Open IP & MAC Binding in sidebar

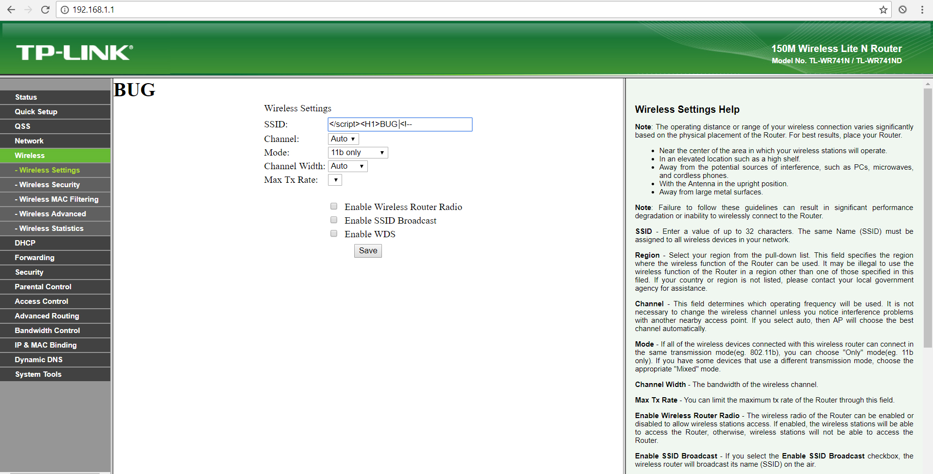[55, 345]
